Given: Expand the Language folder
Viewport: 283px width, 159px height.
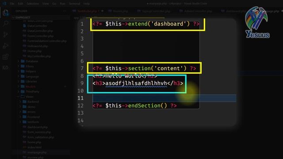Looking at the screenshot, I should pos(32,76).
